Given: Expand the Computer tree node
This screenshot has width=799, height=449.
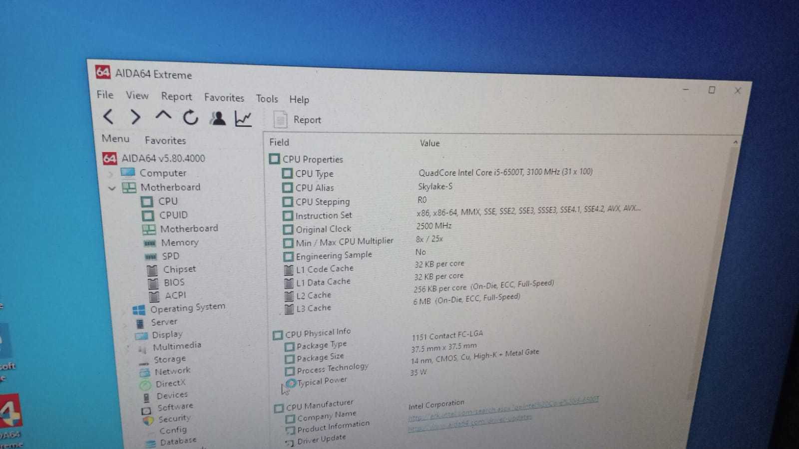Looking at the screenshot, I should (111, 174).
